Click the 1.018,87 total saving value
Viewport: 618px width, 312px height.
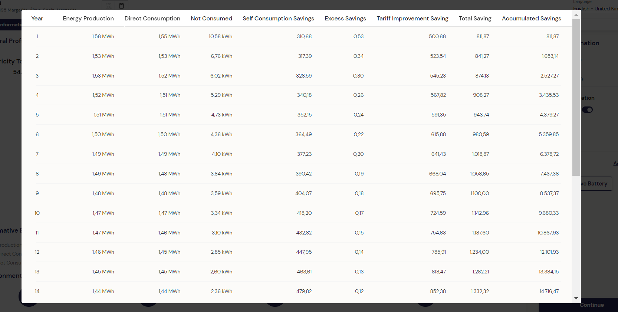click(x=480, y=154)
